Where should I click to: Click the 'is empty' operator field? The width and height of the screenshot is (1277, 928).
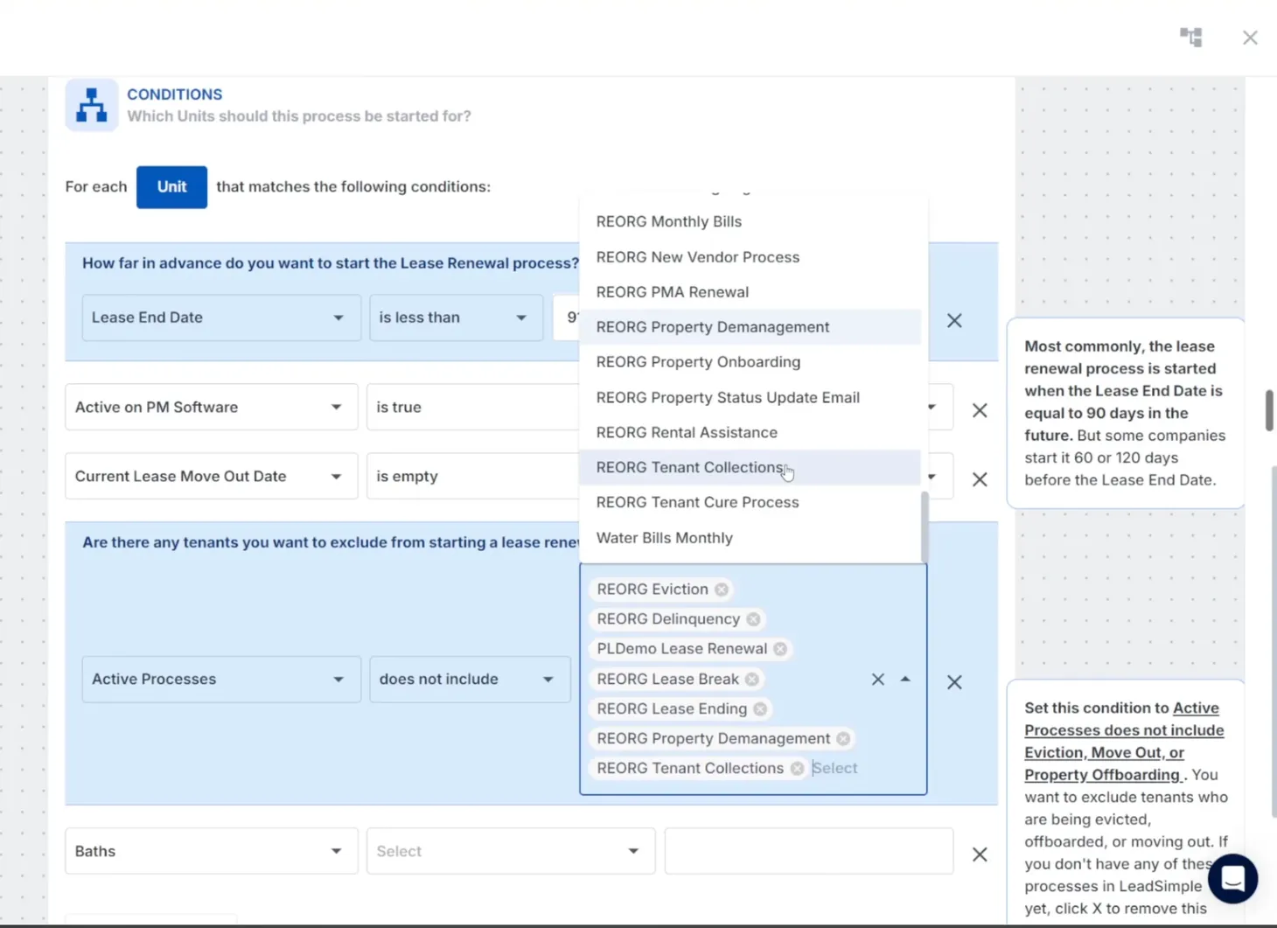click(472, 476)
